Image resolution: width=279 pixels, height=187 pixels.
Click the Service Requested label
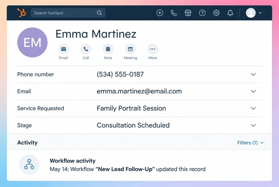pyautogui.click(x=40, y=108)
